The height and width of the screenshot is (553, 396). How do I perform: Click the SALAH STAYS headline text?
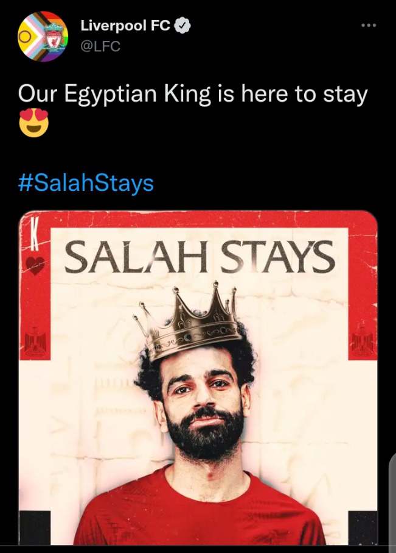(x=198, y=257)
